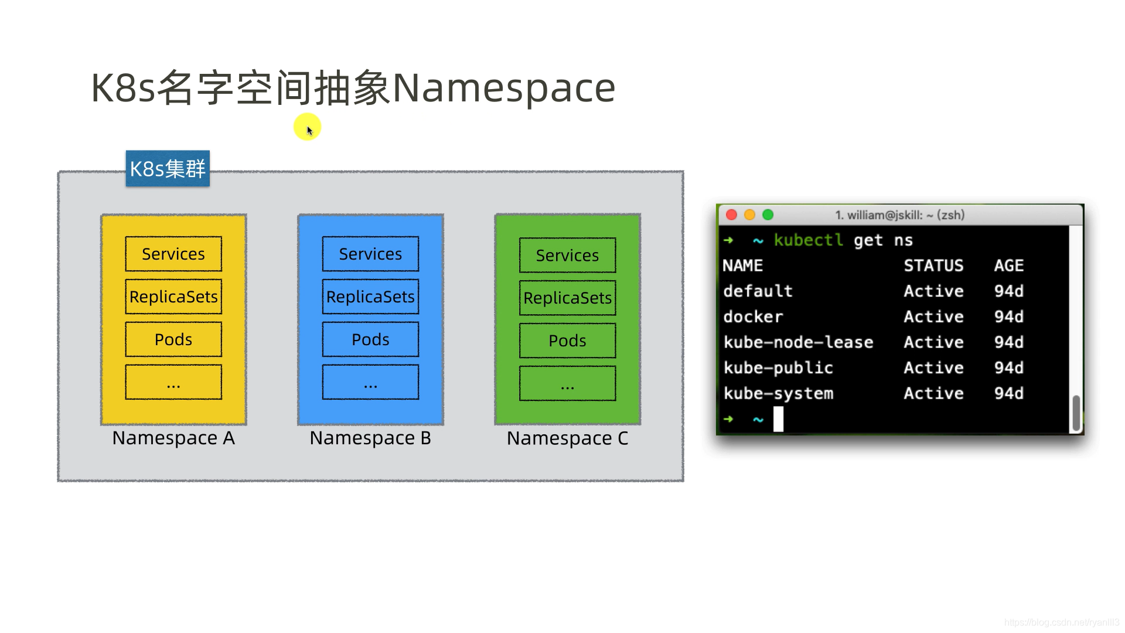Click the 'Namespace C' caption
The width and height of the screenshot is (1125, 633).
(x=567, y=438)
